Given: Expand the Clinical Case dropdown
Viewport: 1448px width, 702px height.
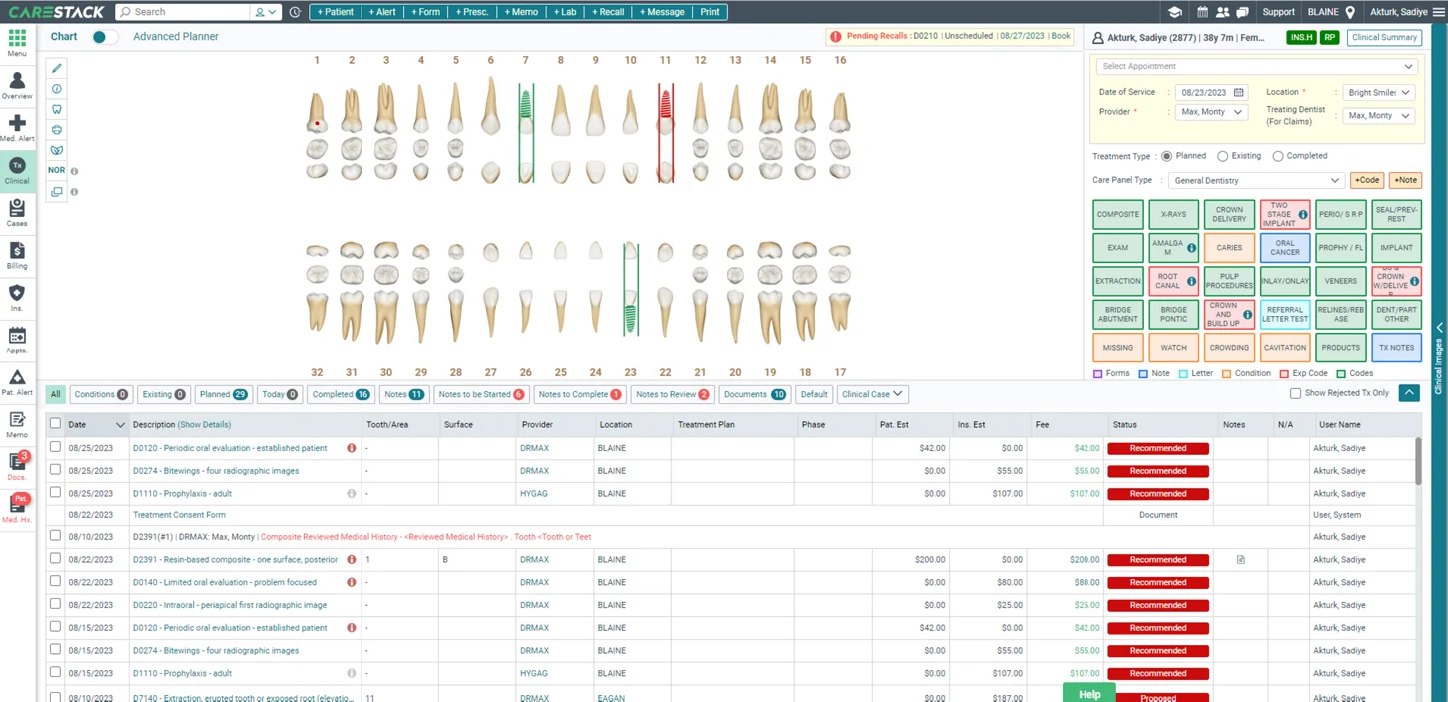Looking at the screenshot, I should (872, 394).
